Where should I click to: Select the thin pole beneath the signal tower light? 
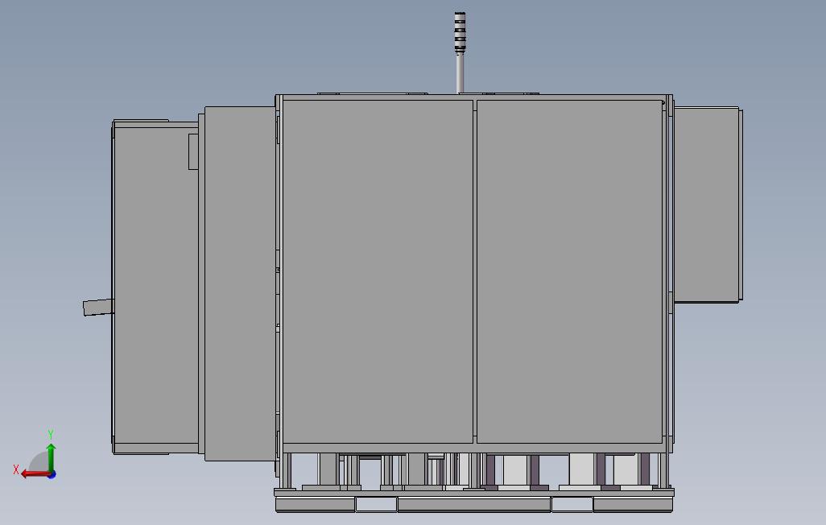(460, 73)
